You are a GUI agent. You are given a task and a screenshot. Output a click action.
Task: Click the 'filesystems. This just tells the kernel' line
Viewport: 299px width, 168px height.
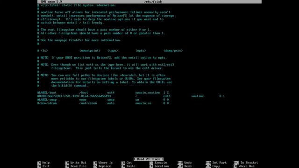(100, 68)
